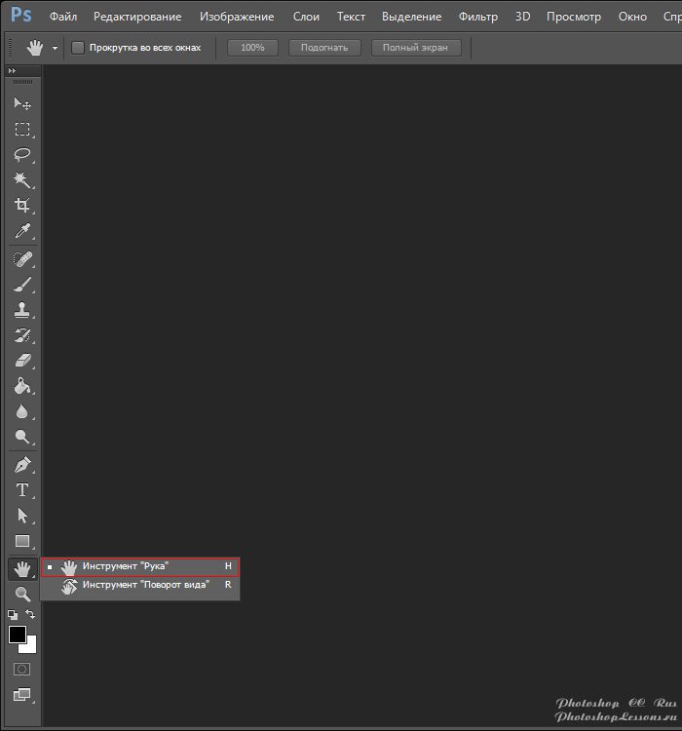Select the Crop tool
This screenshot has height=731, width=682.
coord(22,206)
